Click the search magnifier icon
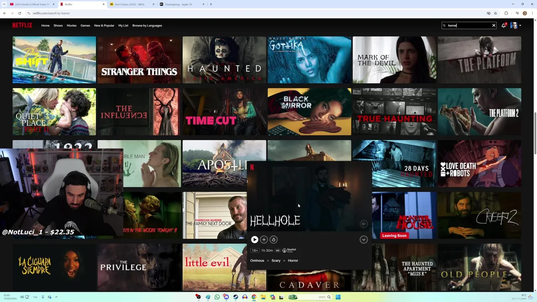 click(445, 26)
